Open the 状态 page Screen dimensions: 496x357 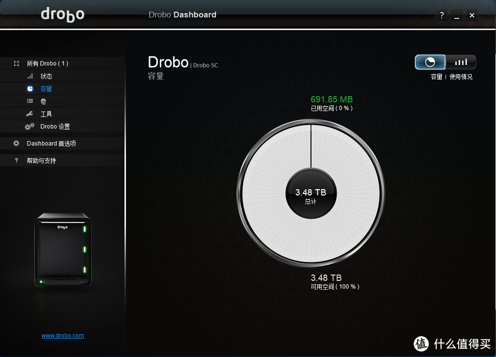pos(62,76)
